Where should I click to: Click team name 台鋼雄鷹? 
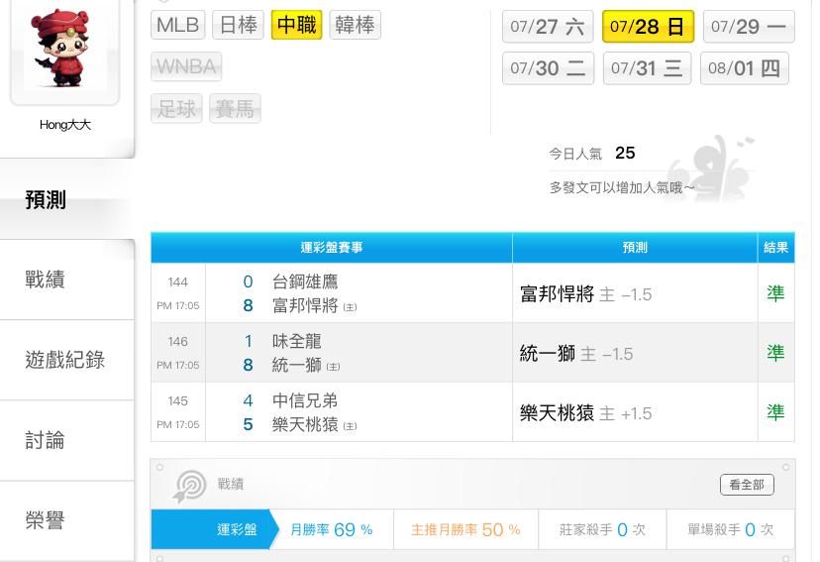[305, 282]
